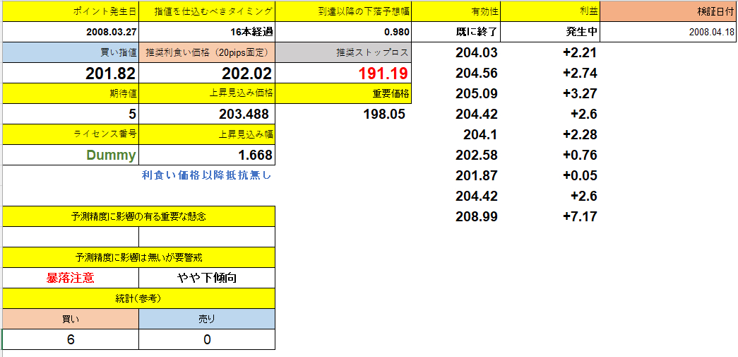The width and height of the screenshot is (738, 357).
Task: Select the 上昇見込み価格 label cell
Action: [207, 93]
